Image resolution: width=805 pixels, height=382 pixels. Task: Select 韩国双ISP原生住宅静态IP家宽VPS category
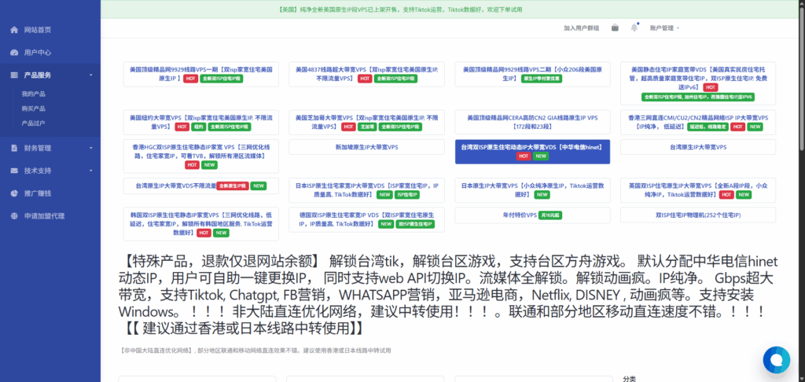[201, 224]
